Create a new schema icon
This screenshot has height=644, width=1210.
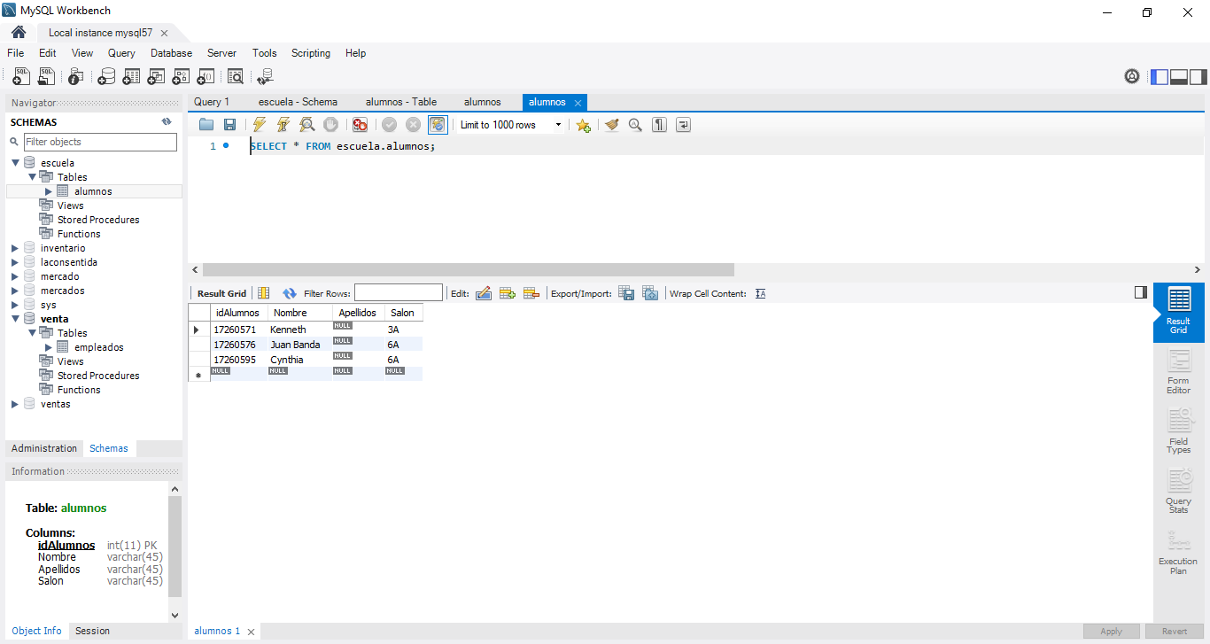click(106, 76)
